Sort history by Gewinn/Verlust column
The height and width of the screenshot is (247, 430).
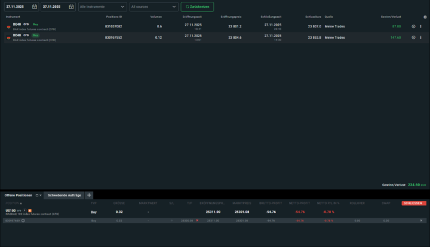click(x=391, y=17)
